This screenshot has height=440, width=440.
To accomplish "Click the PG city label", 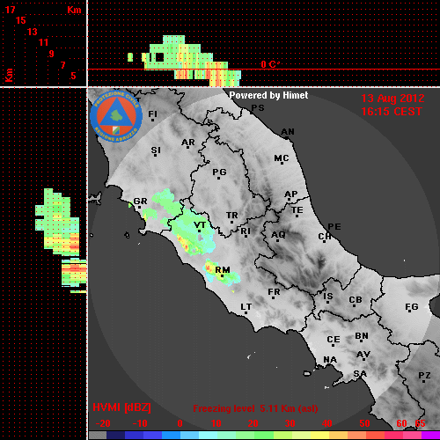I will point(219,172).
